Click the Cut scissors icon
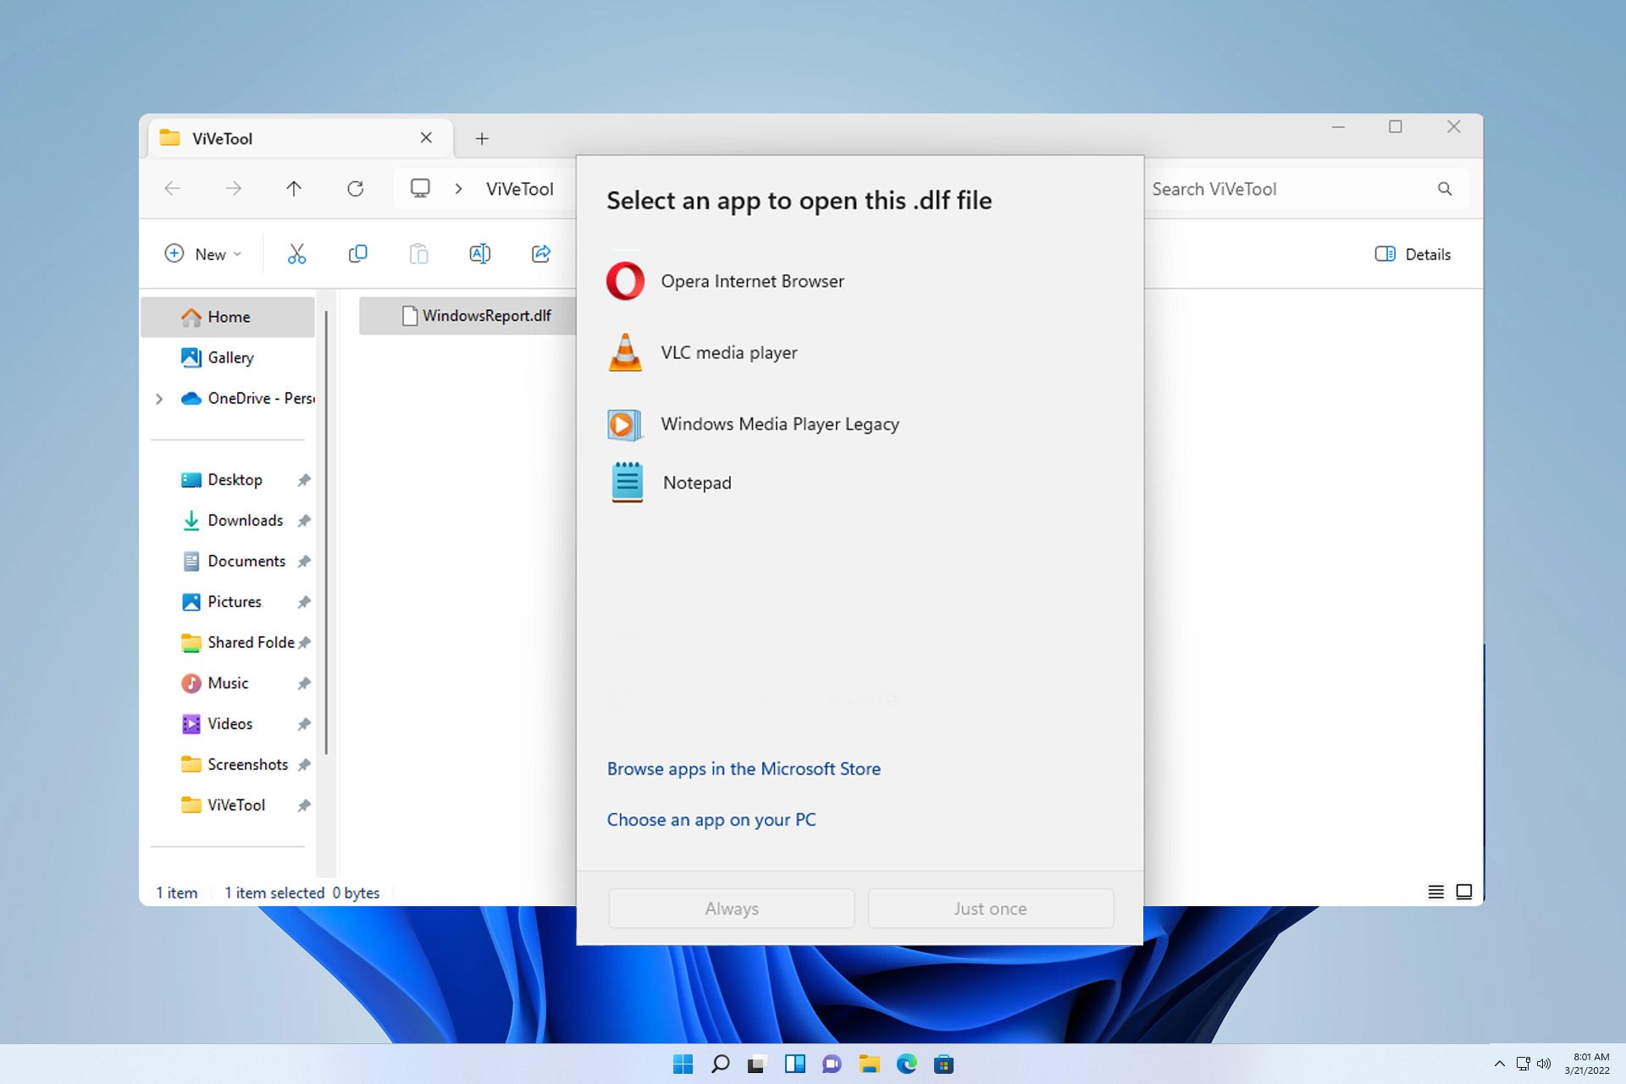 point(296,254)
